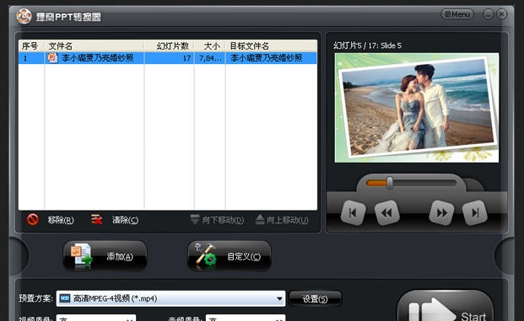This screenshot has width=524, height=321.
Task: Click the size cell showing 7,84...
Action: point(210,58)
